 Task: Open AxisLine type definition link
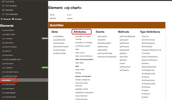pos(145,37)
